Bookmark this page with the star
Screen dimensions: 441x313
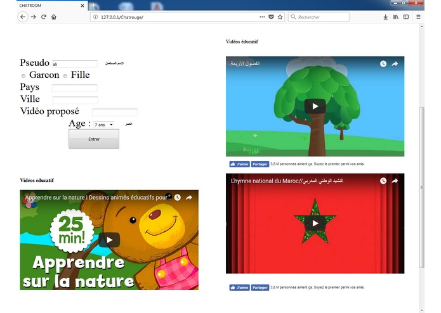[x=280, y=17]
